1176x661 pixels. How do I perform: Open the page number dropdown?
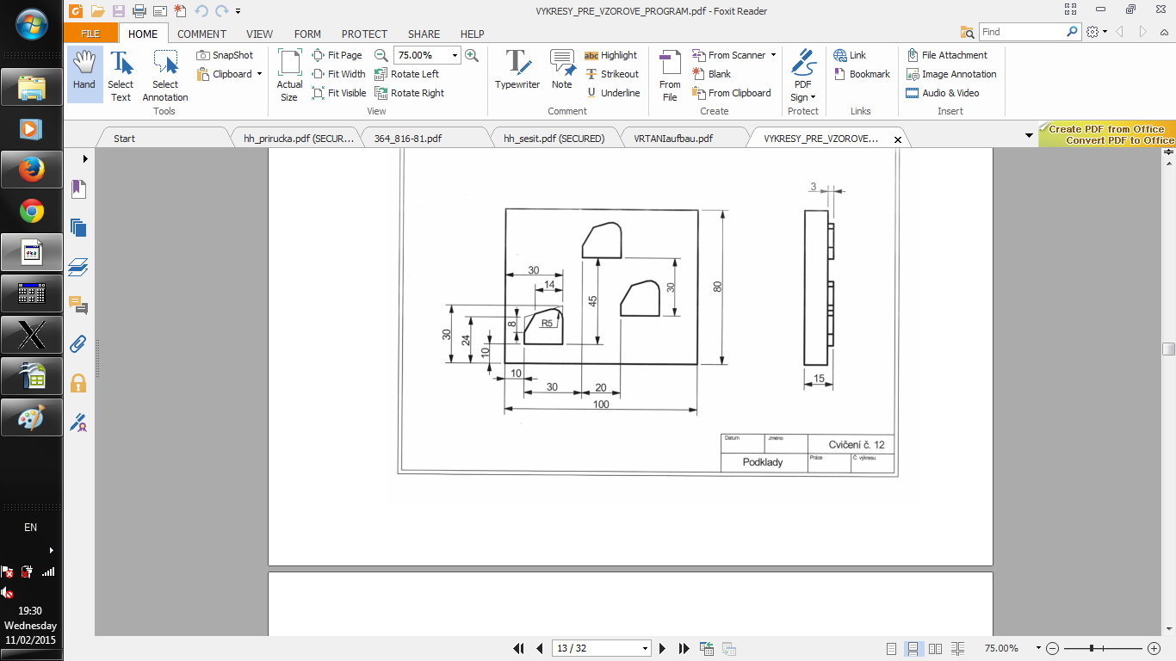(x=645, y=648)
